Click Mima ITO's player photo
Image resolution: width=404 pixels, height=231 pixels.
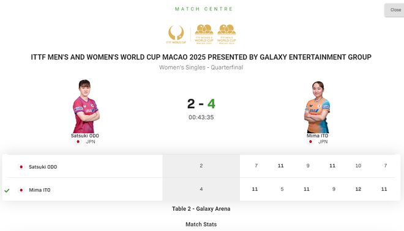[x=317, y=107]
